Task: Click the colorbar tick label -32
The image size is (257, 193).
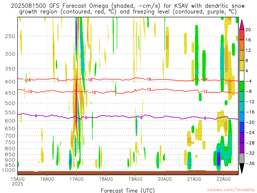Action: click(x=250, y=153)
